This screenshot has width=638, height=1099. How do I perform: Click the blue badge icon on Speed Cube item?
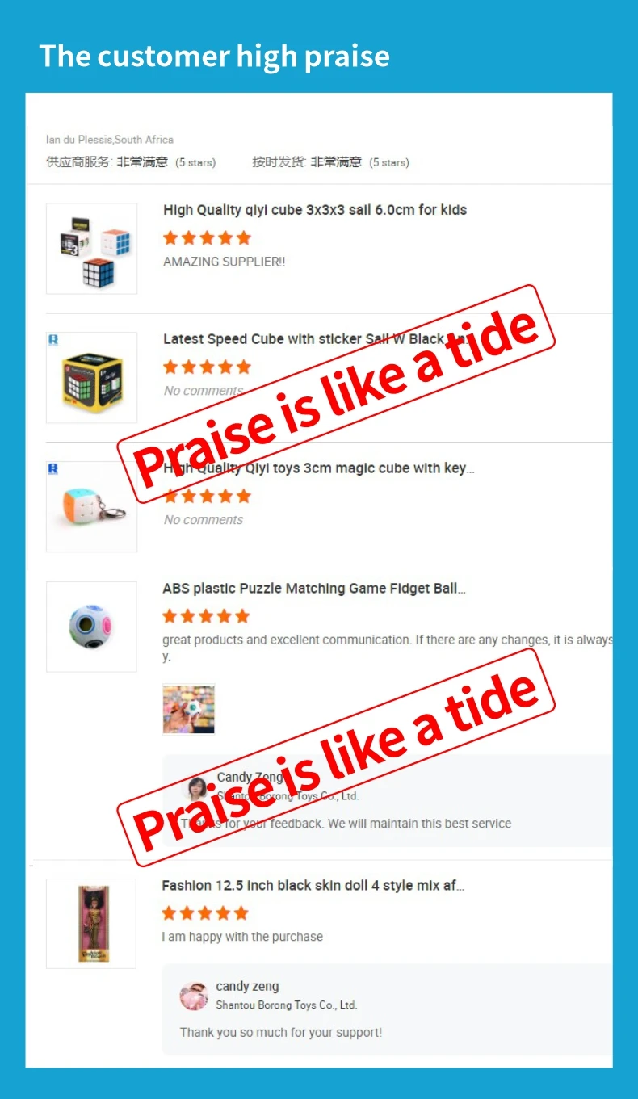pos(53,340)
